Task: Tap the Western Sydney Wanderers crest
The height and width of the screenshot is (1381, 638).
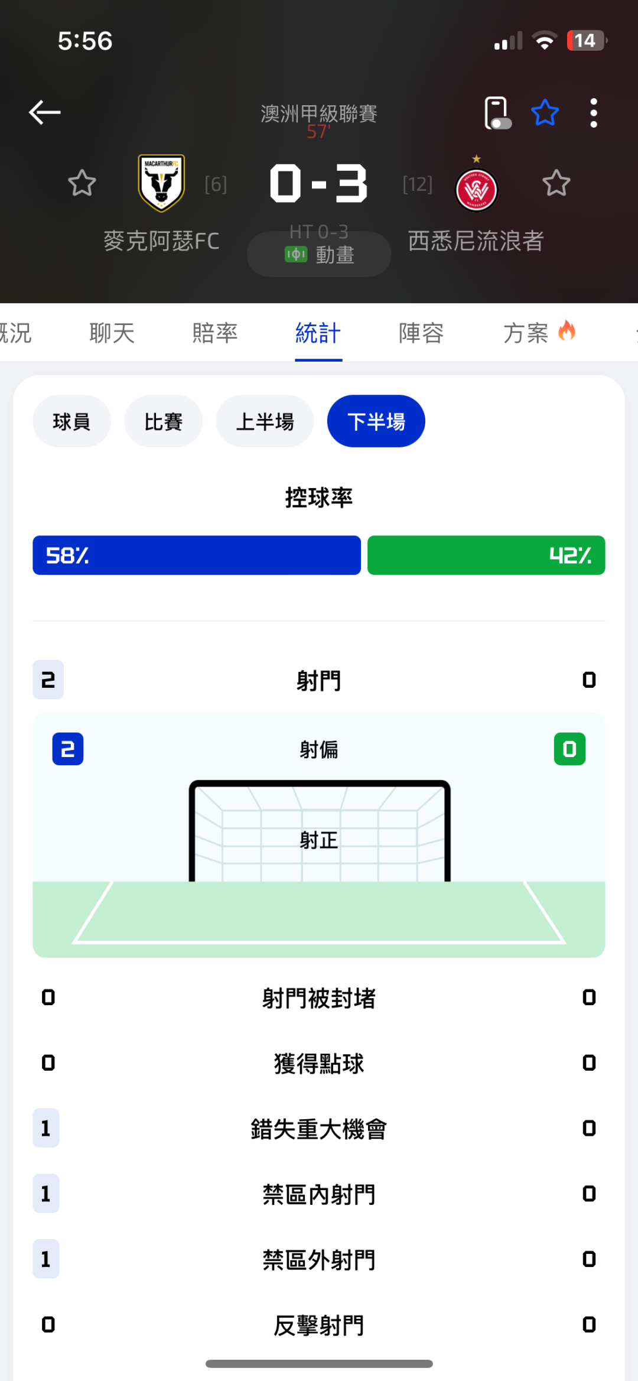Action: pyautogui.click(x=477, y=189)
